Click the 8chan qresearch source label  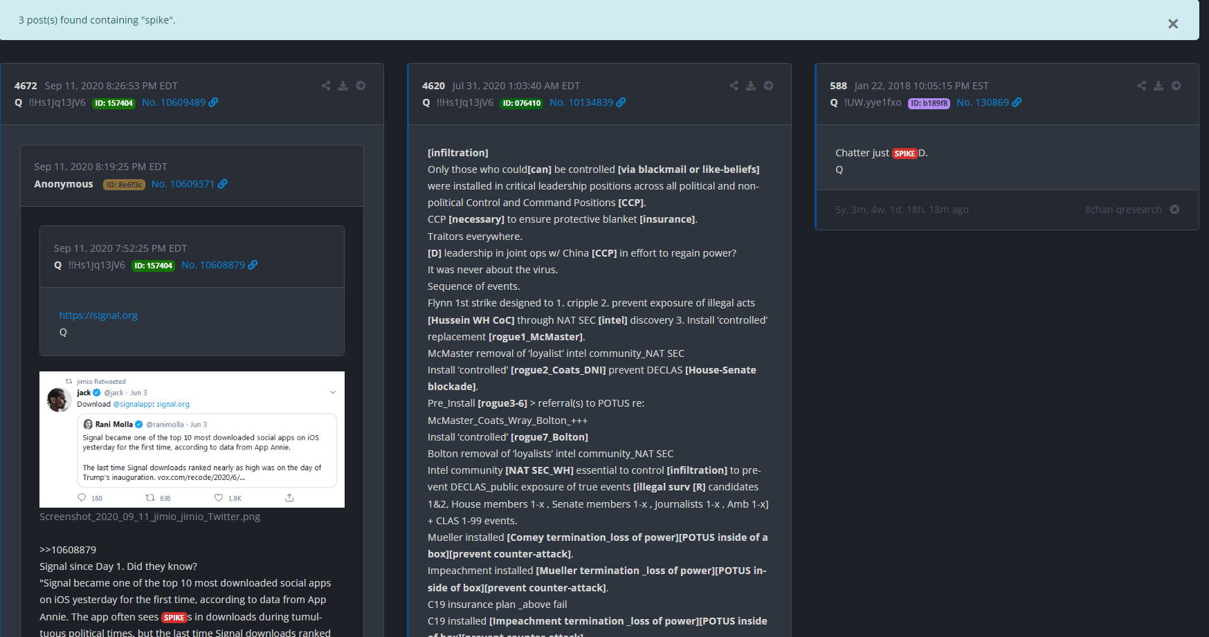click(x=1123, y=210)
